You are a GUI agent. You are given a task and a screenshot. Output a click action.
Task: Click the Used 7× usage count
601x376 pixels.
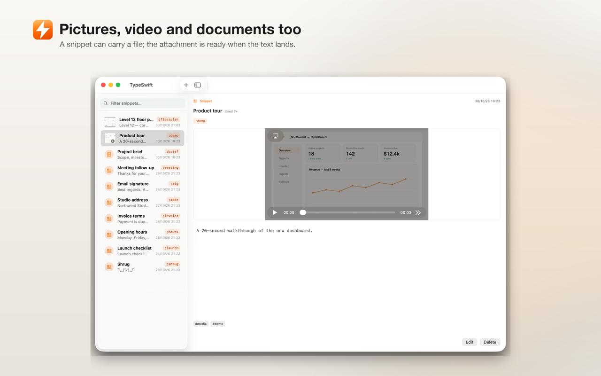click(231, 111)
